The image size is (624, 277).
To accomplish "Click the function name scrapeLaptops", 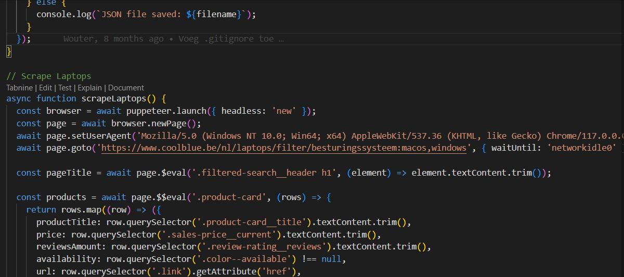I will pyautogui.click(x=114, y=98).
